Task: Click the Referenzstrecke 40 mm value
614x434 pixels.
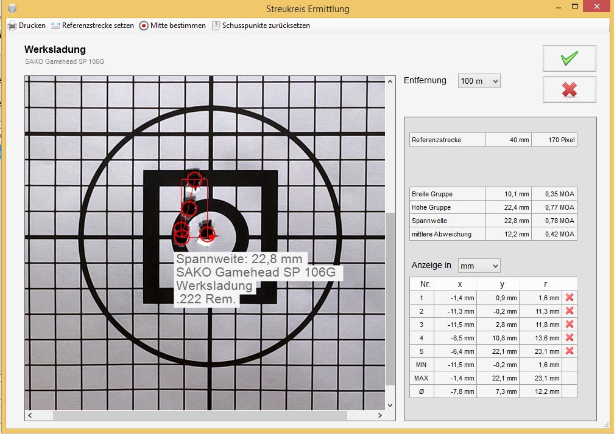Action: point(508,140)
